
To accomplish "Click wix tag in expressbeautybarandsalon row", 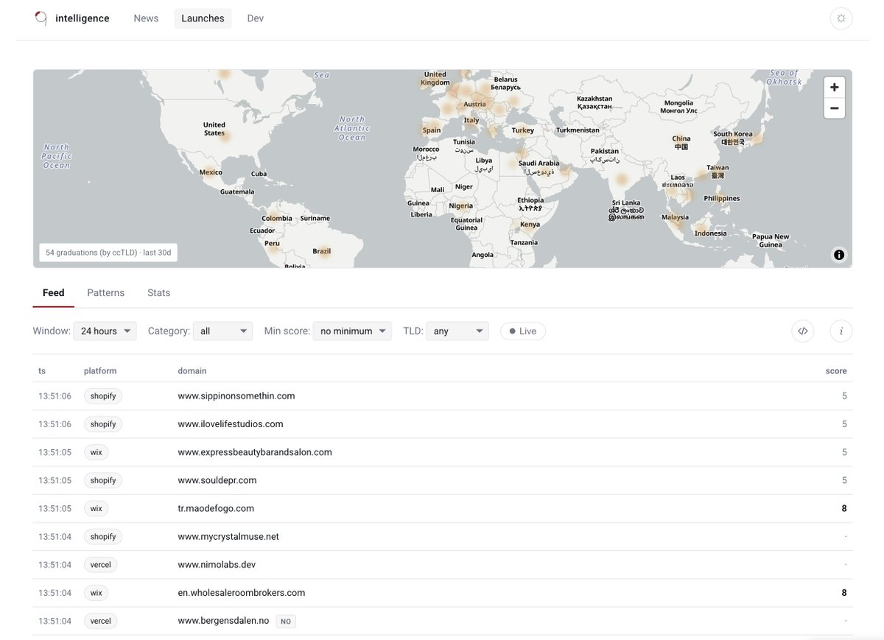I will click(96, 452).
